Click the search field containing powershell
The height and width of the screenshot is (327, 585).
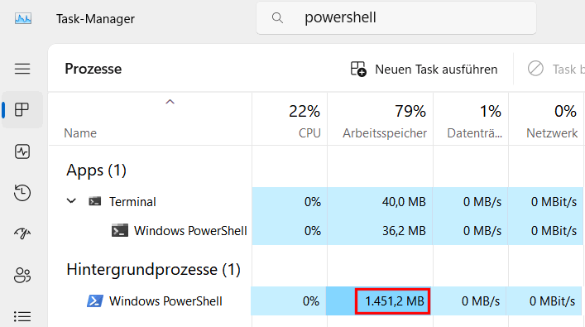396,18
